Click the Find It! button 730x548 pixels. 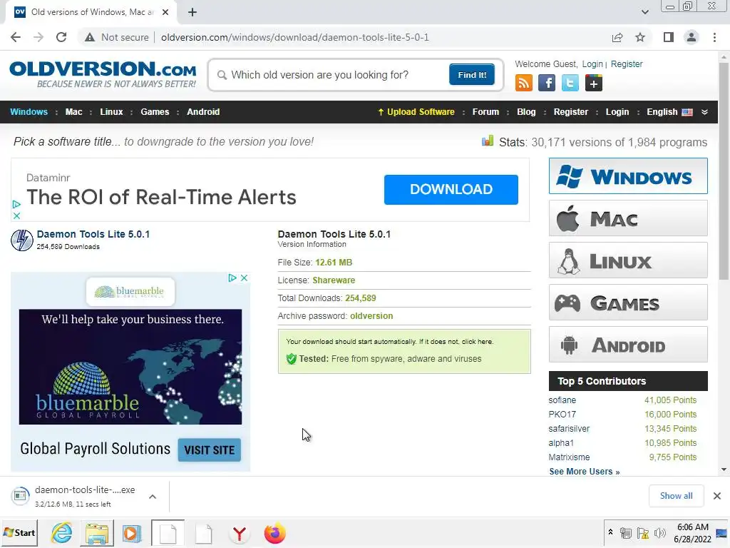tap(472, 74)
